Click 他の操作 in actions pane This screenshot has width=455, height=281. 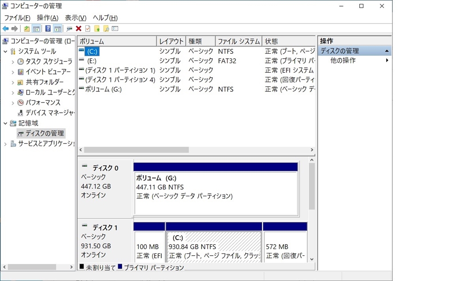coord(343,60)
